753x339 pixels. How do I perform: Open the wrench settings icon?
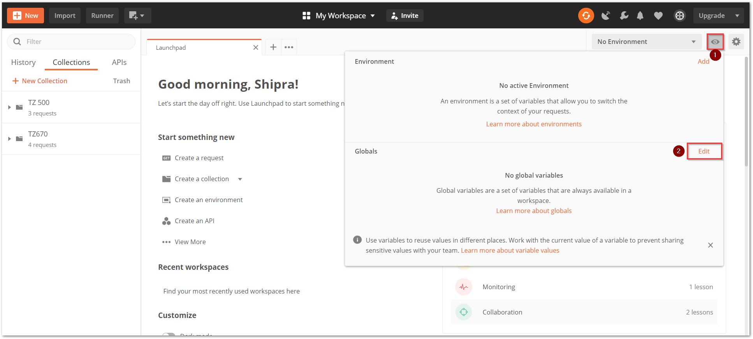click(x=624, y=16)
